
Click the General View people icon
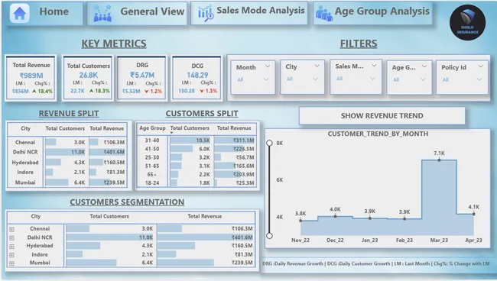pos(102,14)
